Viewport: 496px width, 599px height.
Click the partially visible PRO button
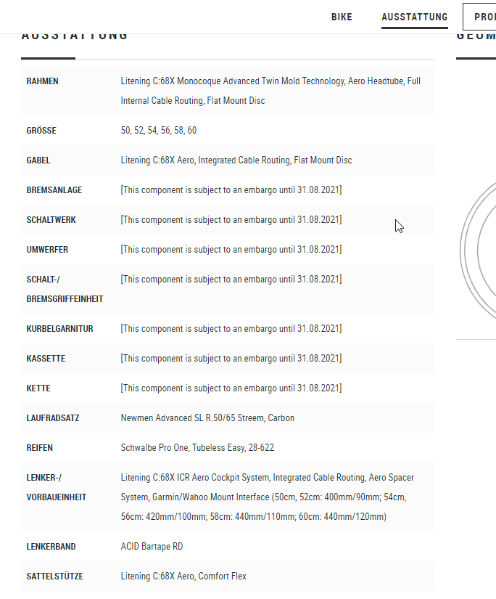tap(482, 17)
